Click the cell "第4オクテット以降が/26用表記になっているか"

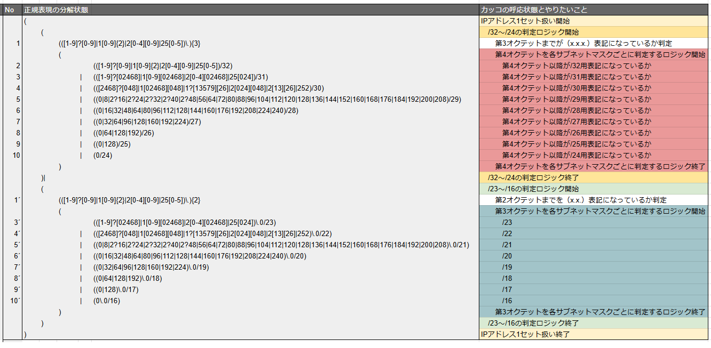point(594,133)
